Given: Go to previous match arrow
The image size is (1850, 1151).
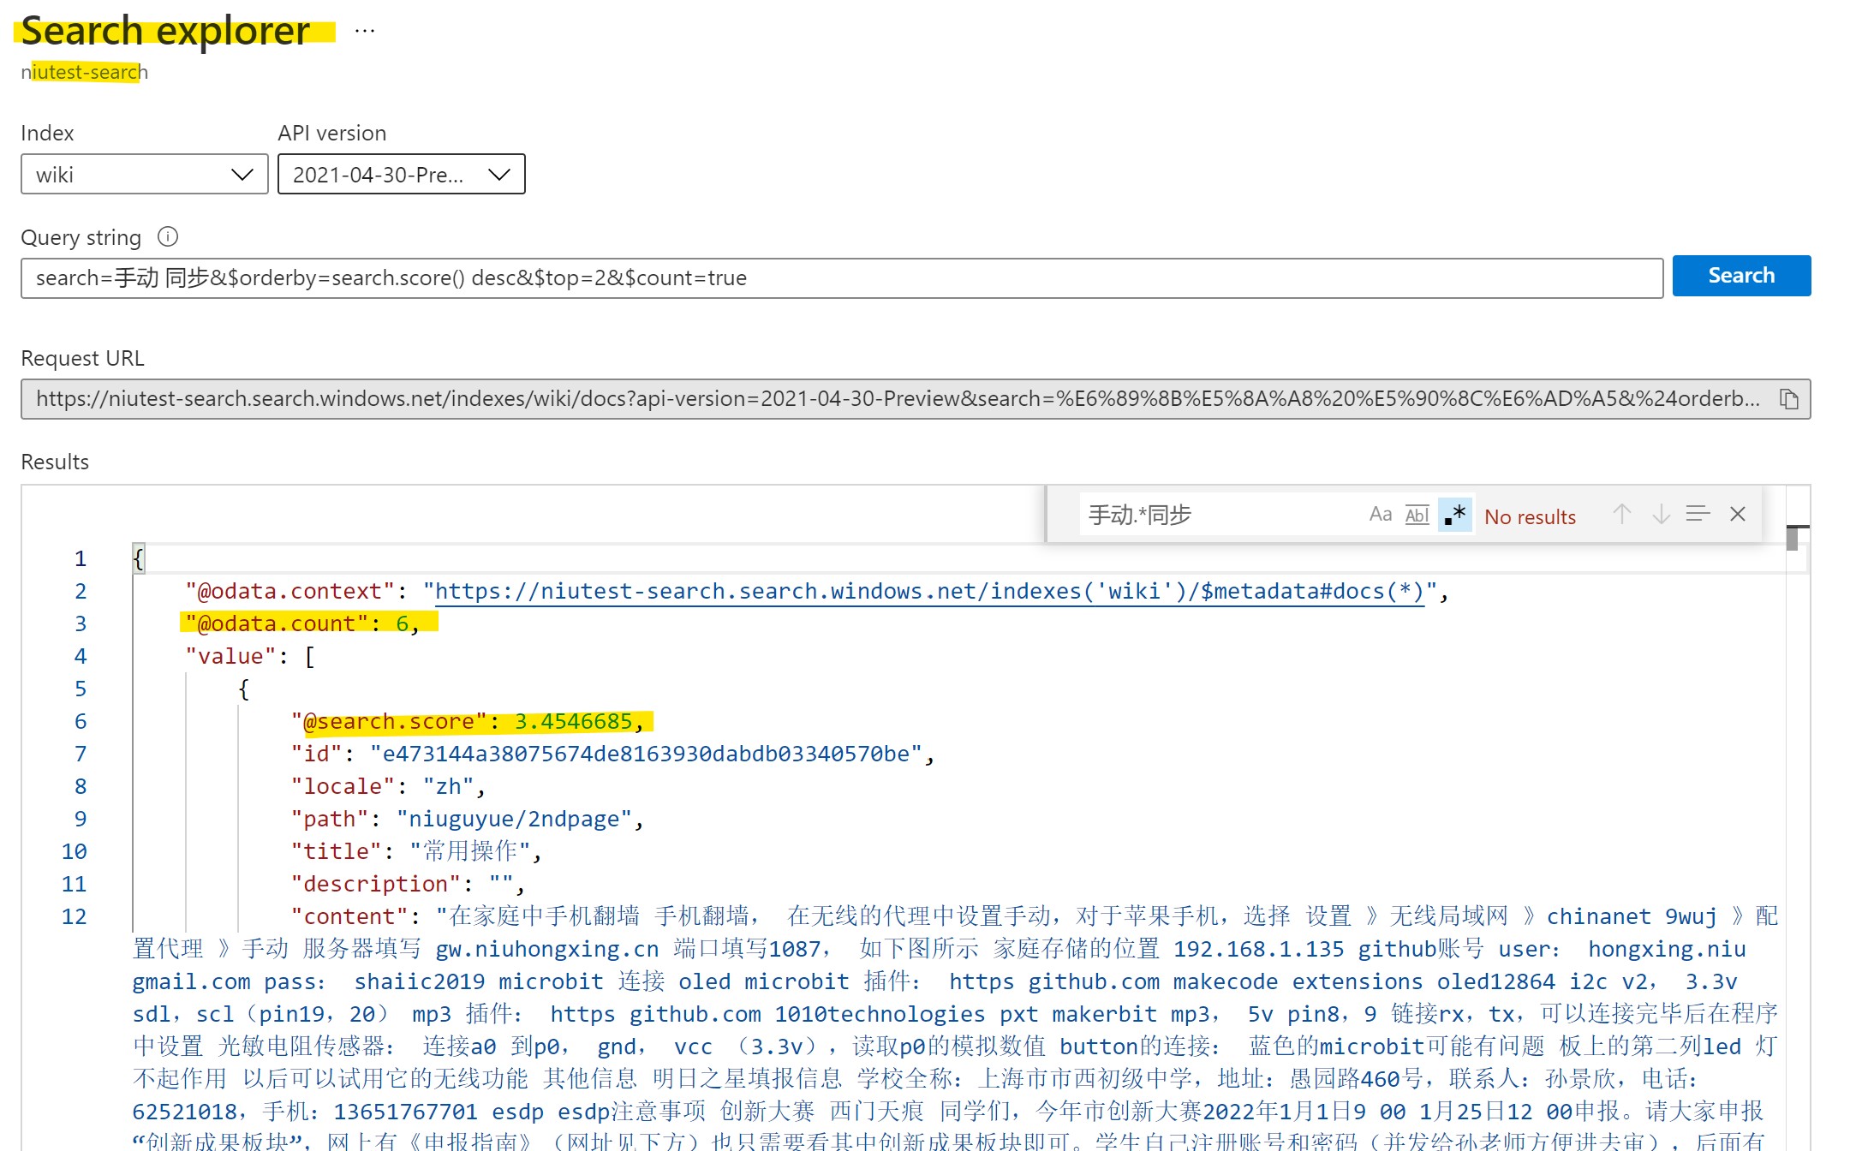Looking at the screenshot, I should coord(1621,514).
